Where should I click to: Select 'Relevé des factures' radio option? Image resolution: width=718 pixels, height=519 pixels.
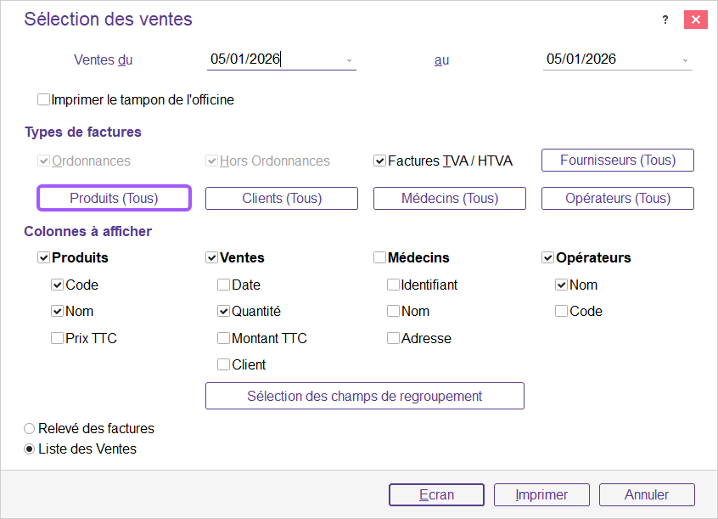click(x=30, y=429)
